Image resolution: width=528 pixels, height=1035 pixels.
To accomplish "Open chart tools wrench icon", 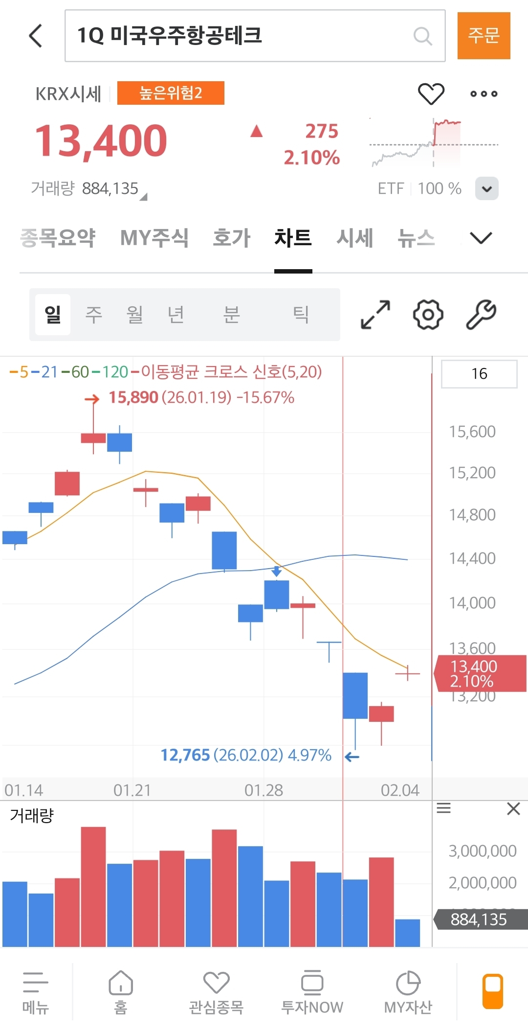I will [481, 314].
